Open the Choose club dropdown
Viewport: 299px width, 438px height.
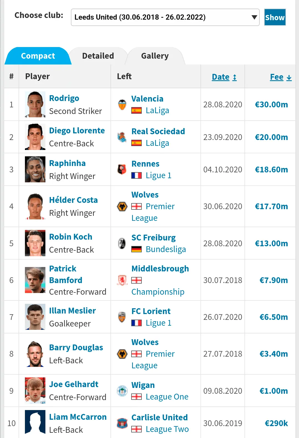pos(165,17)
